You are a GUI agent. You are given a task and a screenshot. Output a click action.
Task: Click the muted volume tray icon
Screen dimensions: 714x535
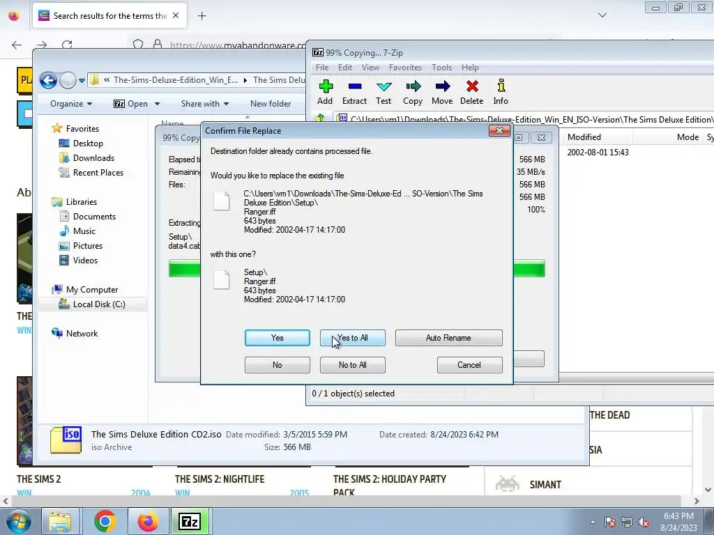[644, 522]
